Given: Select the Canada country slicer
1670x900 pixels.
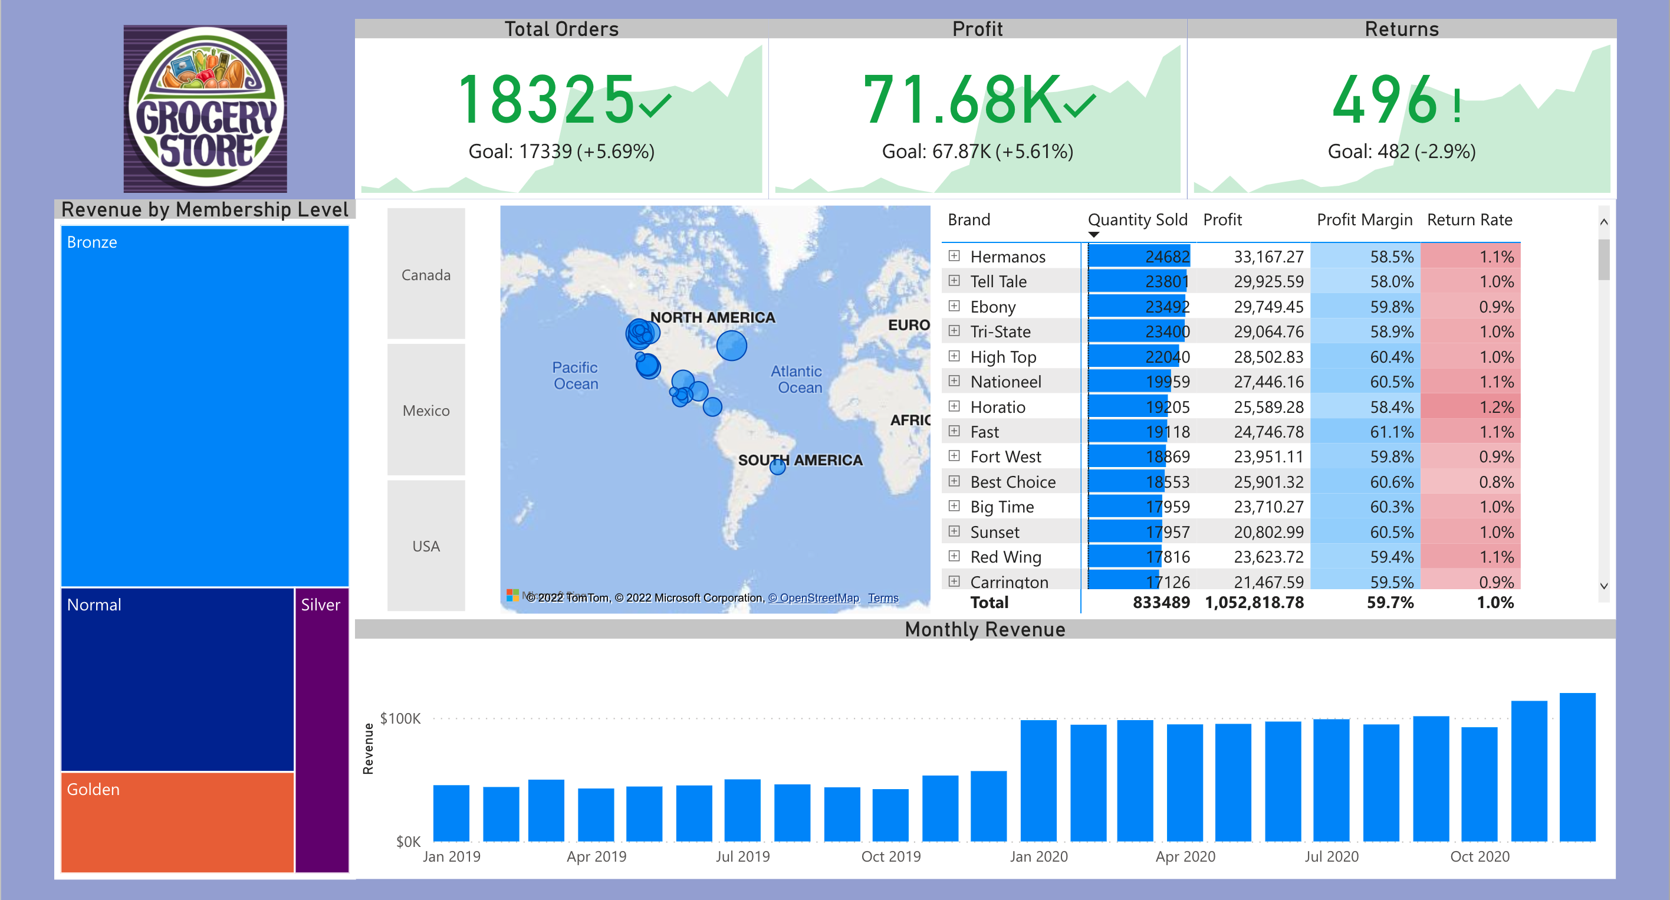Looking at the screenshot, I should click(x=426, y=274).
